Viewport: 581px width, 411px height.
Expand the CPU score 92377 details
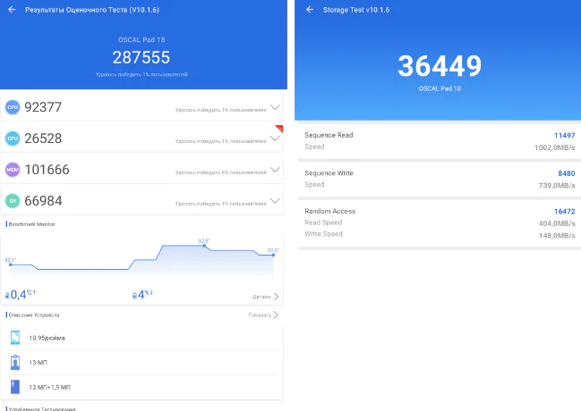click(x=275, y=107)
